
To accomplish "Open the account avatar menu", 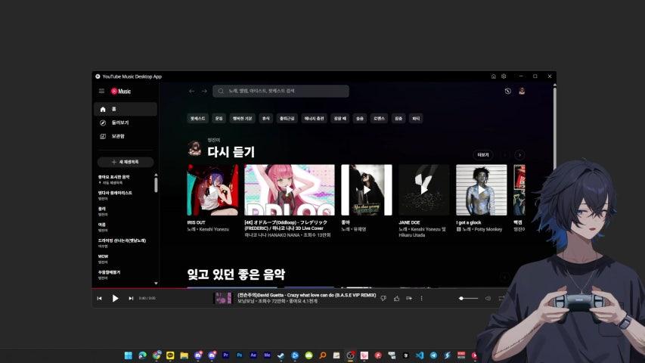I will coord(522,91).
